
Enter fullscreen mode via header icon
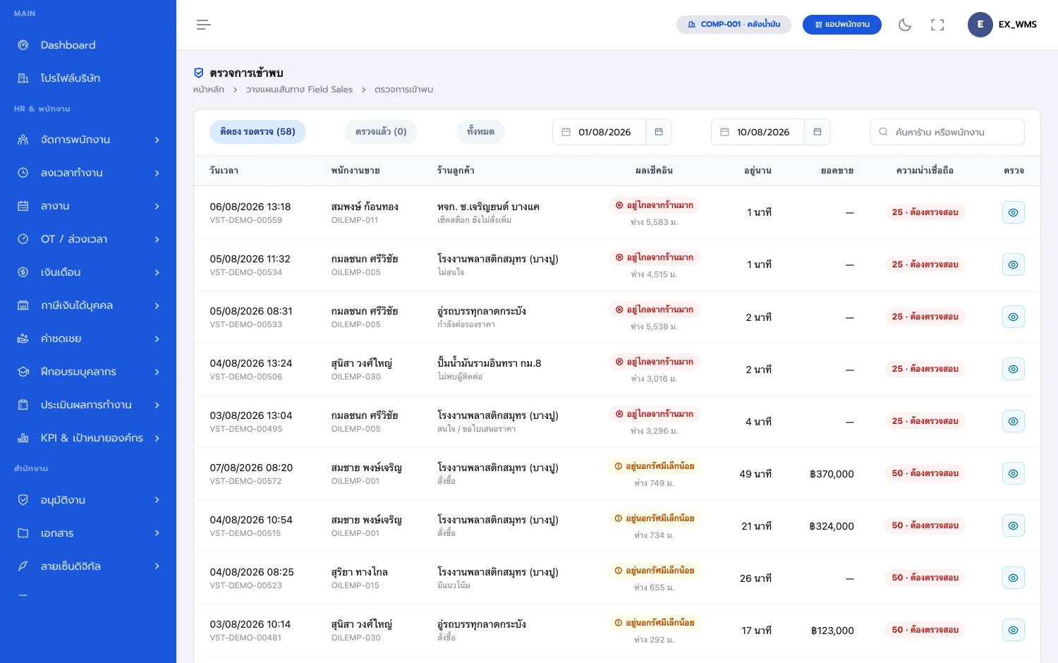click(x=937, y=25)
